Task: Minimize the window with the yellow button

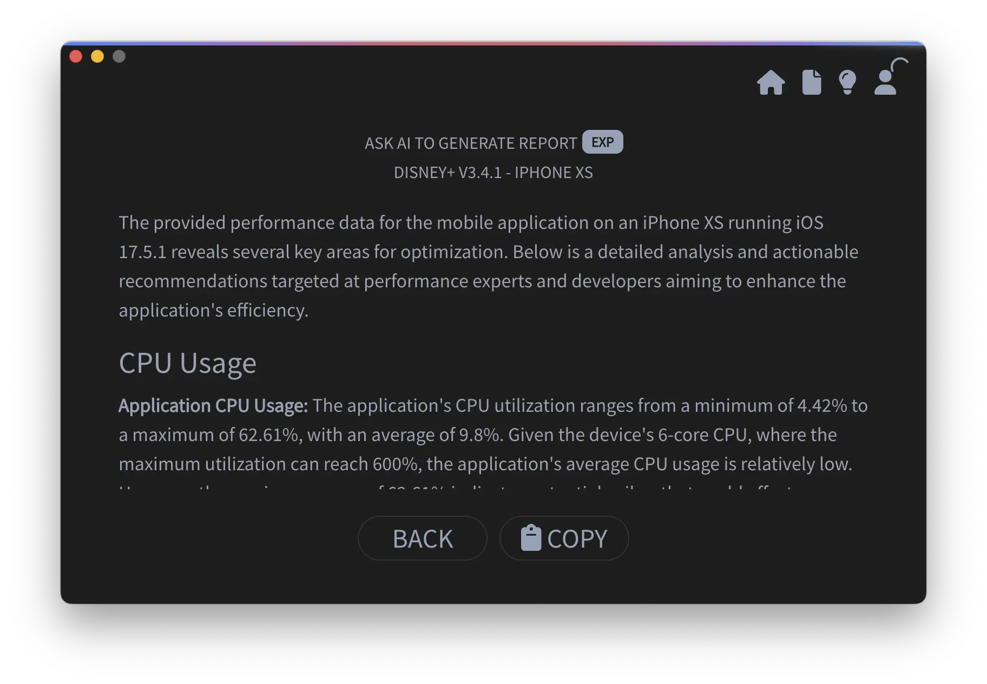Action: (97, 56)
